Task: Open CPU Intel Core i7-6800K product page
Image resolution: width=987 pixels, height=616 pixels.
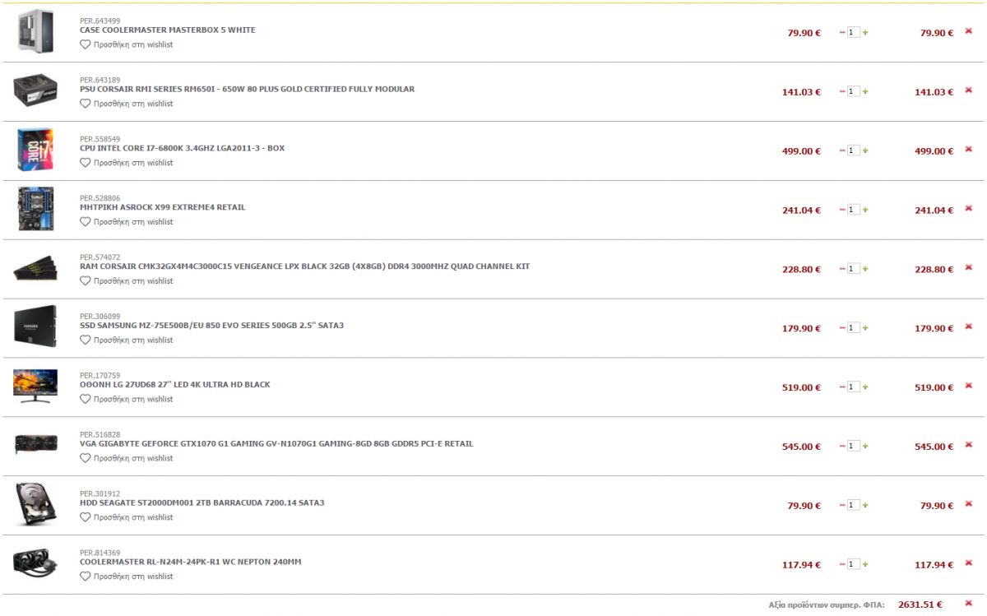Action: click(183, 148)
